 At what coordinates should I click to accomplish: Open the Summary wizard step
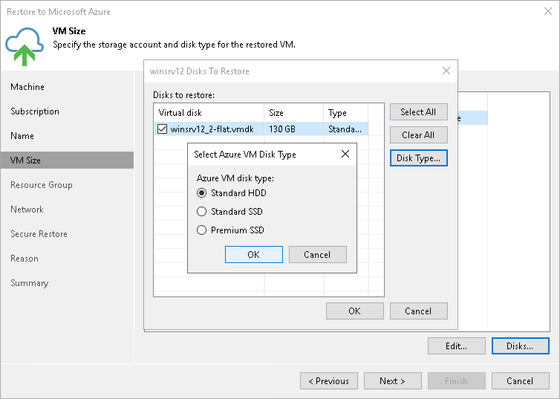pyautogui.click(x=29, y=283)
